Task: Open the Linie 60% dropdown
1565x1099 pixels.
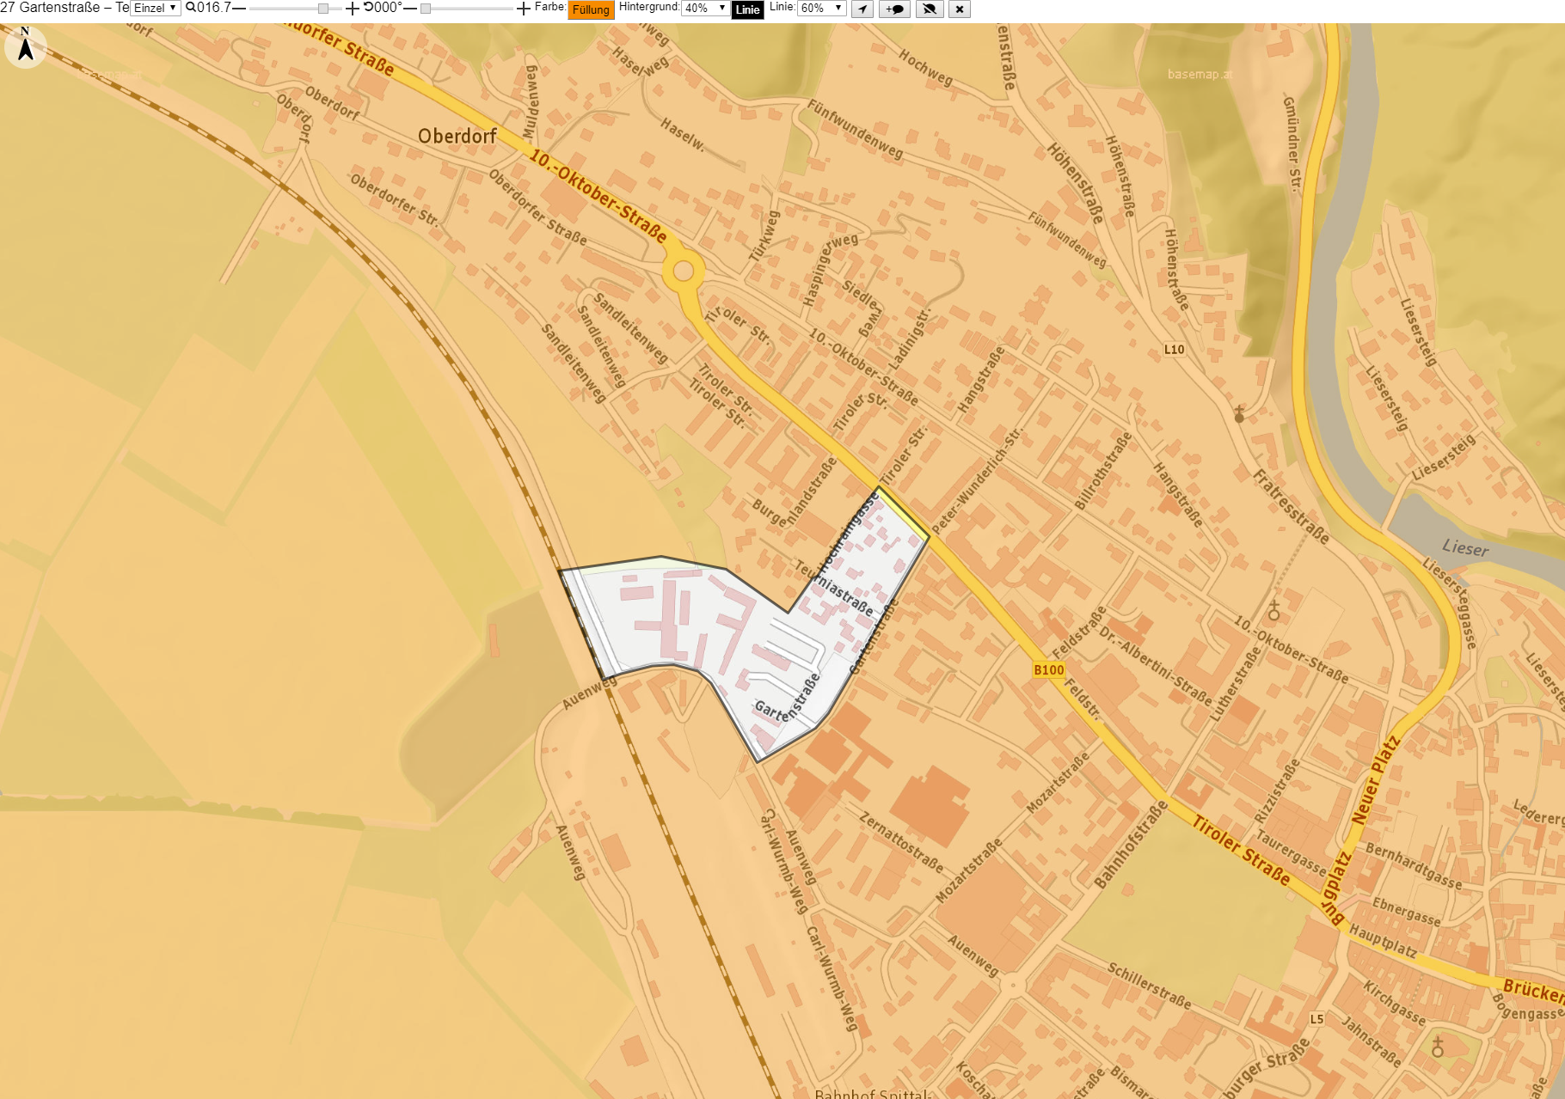Action: (821, 8)
